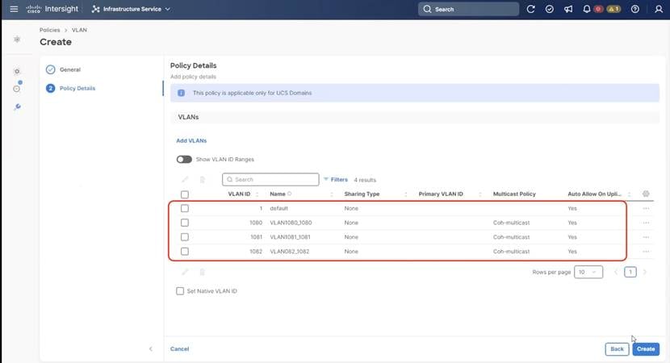Check the default VLAN row checkbox

point(185,208)
